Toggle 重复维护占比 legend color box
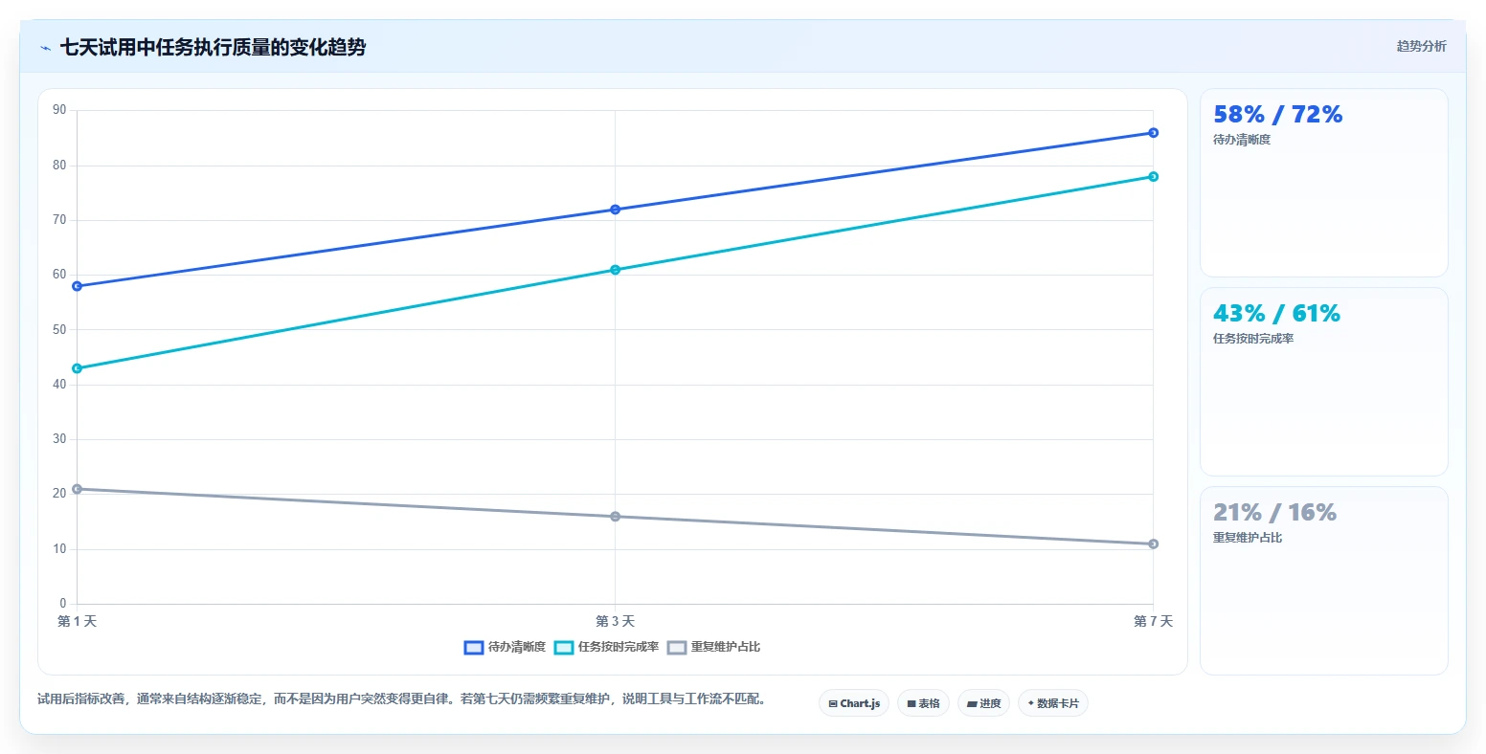This screenshot has height=754, width=1486. click(x=677, y=648)
